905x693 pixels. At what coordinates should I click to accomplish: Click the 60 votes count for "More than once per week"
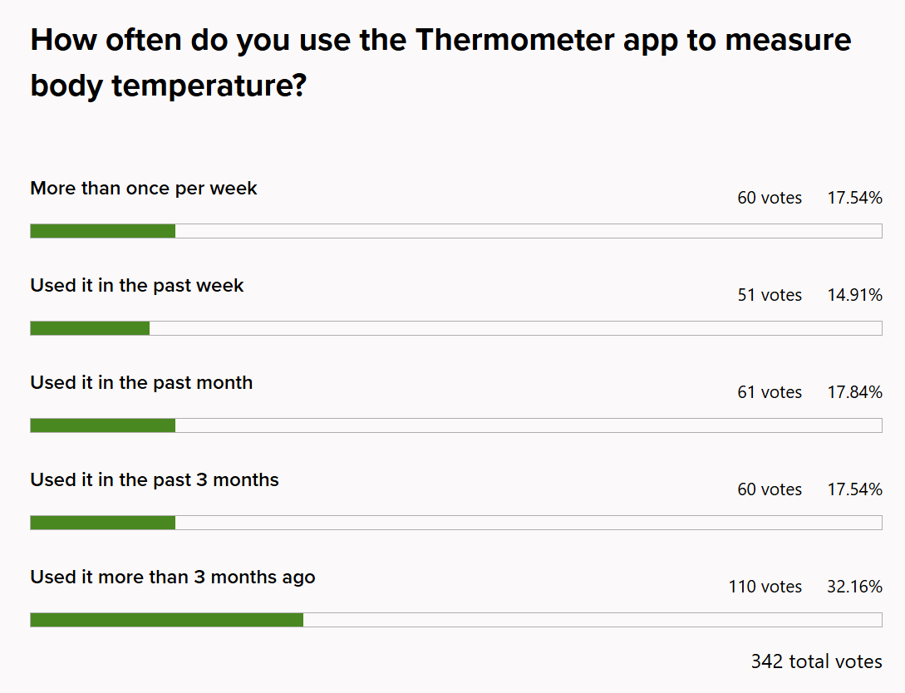point(770,199)
